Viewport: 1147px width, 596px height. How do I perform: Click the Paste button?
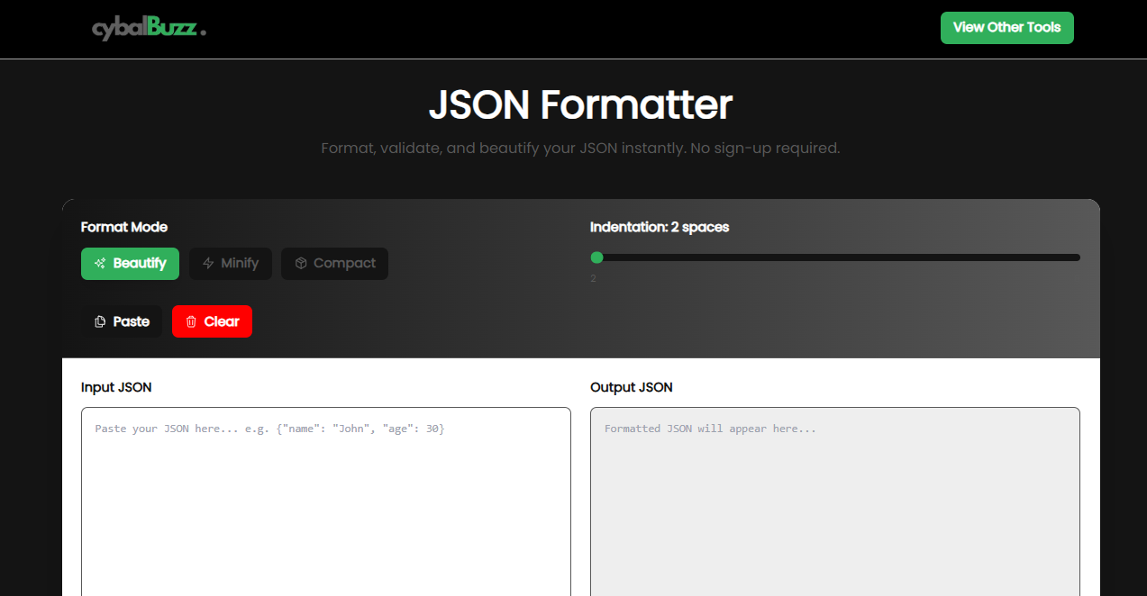[122, 321]
